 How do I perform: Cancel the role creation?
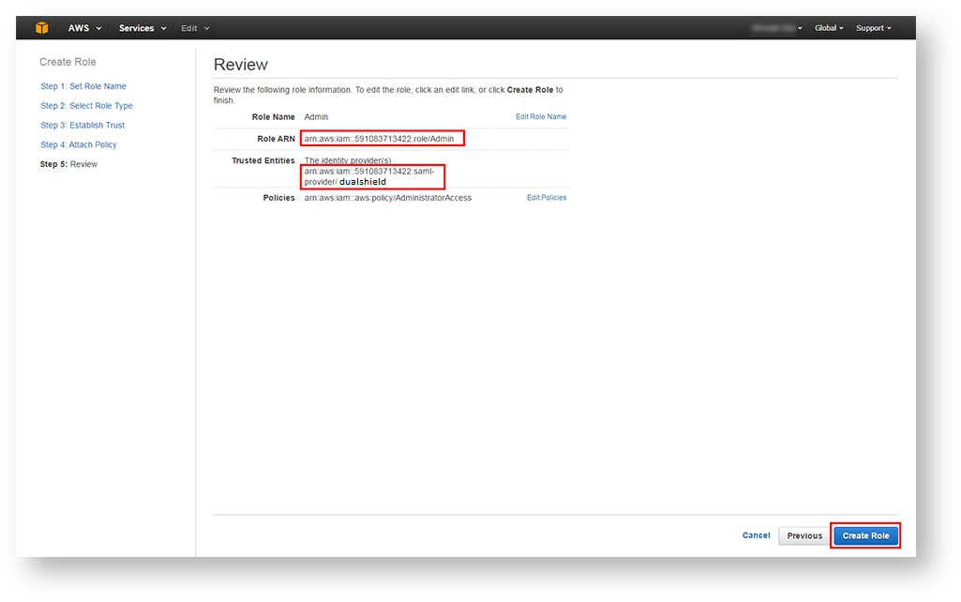click(x=756, y=535)
